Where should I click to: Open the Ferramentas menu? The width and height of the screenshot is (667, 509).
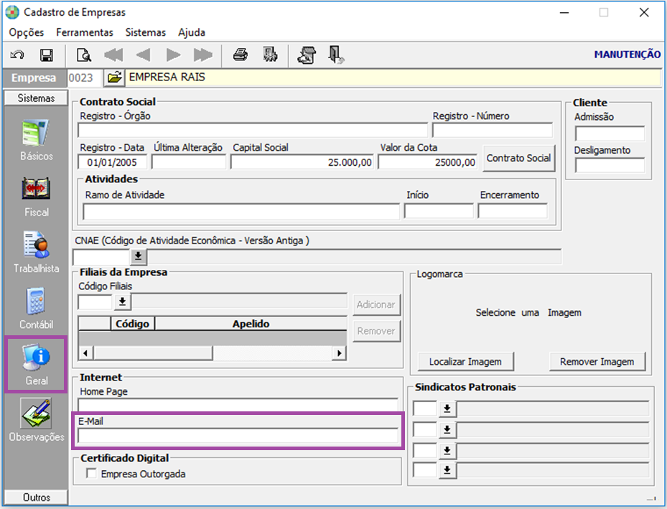85,32
